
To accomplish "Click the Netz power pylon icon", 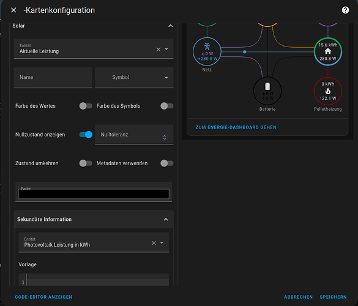I will (x=207, y=47).
